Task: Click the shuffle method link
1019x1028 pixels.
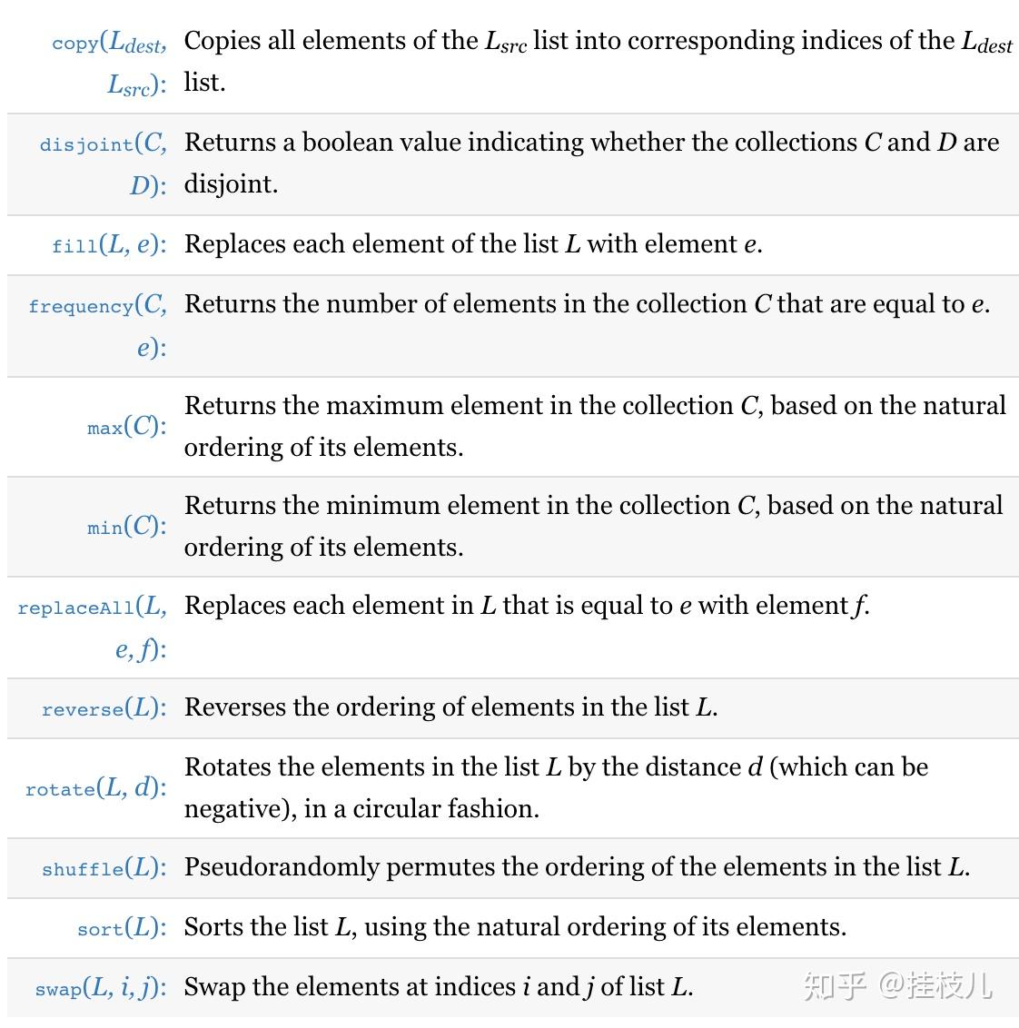Action: [83, 869]
